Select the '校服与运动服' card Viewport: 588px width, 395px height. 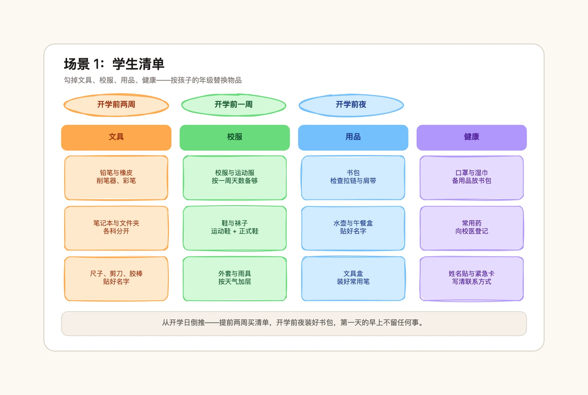[x=235, y=177]
